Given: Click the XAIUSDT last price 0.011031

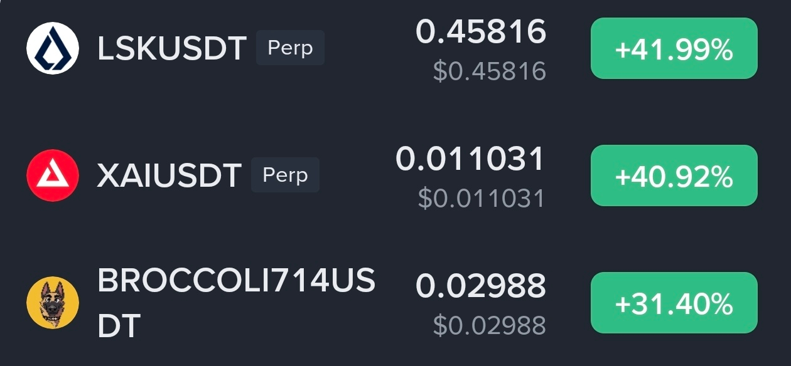Looking at the screenshot, I should pos(470,159).
